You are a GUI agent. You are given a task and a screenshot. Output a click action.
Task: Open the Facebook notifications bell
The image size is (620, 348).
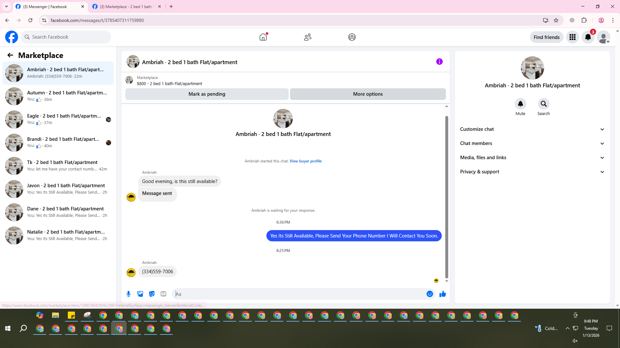tap(588, 37)
